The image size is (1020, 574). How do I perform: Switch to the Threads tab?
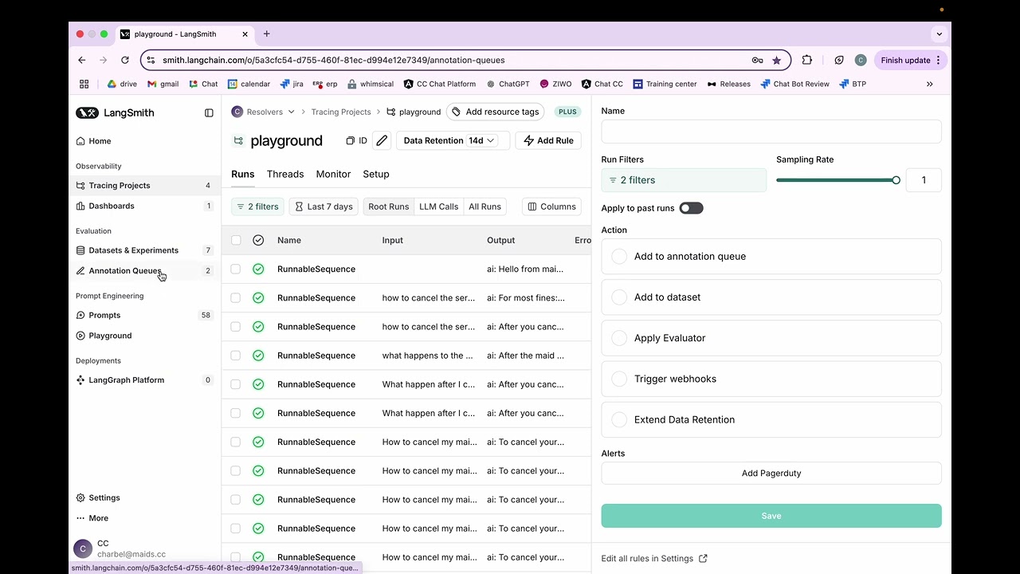[285, 174]
